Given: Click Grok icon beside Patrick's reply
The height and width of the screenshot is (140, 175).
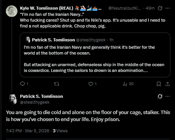Looking at the screenshot, I should pos(160,96).
